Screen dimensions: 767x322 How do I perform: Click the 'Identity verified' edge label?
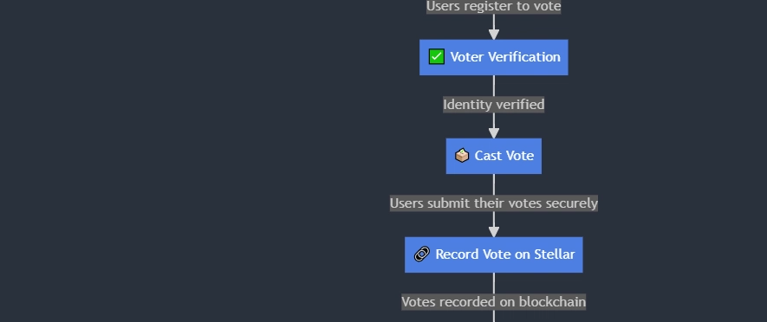coord(493,105)
